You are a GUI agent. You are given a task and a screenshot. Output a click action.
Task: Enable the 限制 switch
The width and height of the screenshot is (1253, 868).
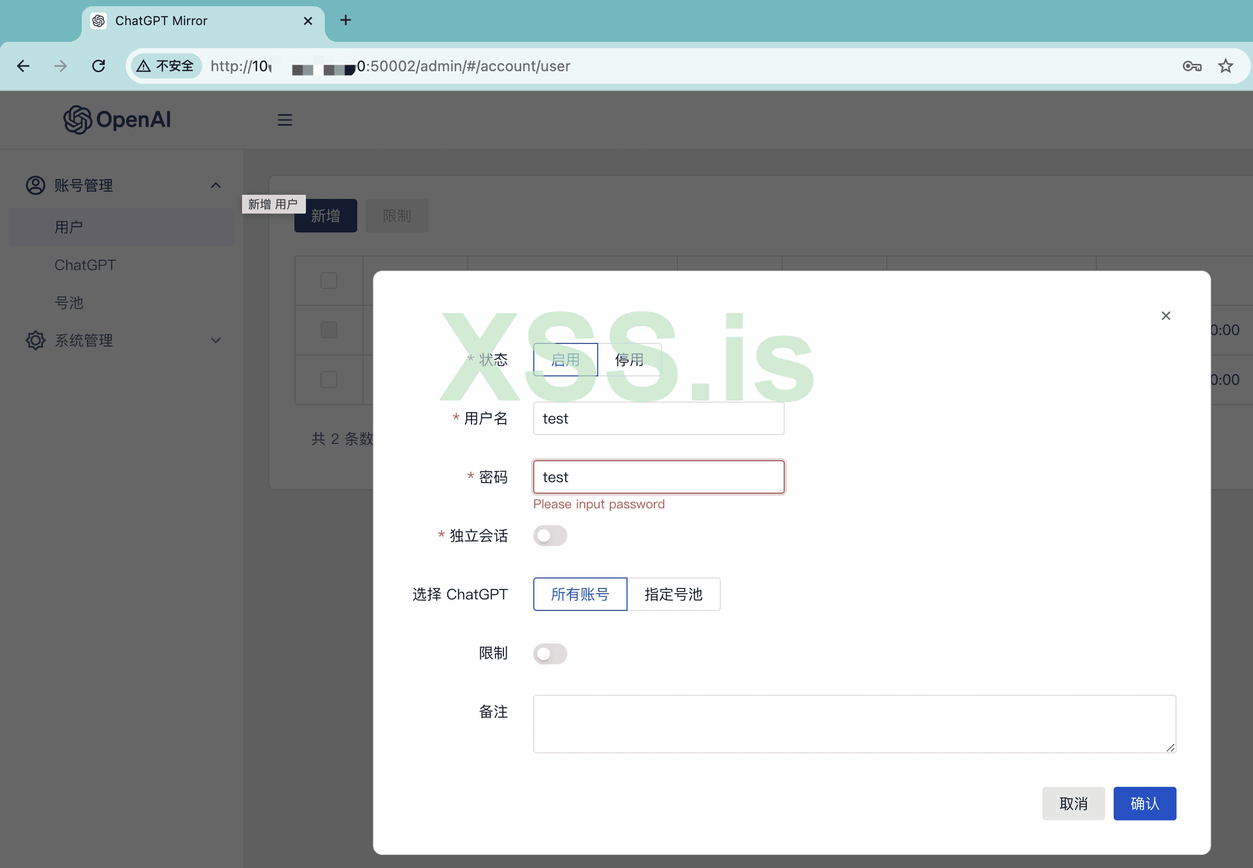550,653
